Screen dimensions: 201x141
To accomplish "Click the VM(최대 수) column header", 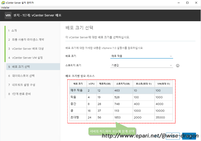I will (164, 84).
